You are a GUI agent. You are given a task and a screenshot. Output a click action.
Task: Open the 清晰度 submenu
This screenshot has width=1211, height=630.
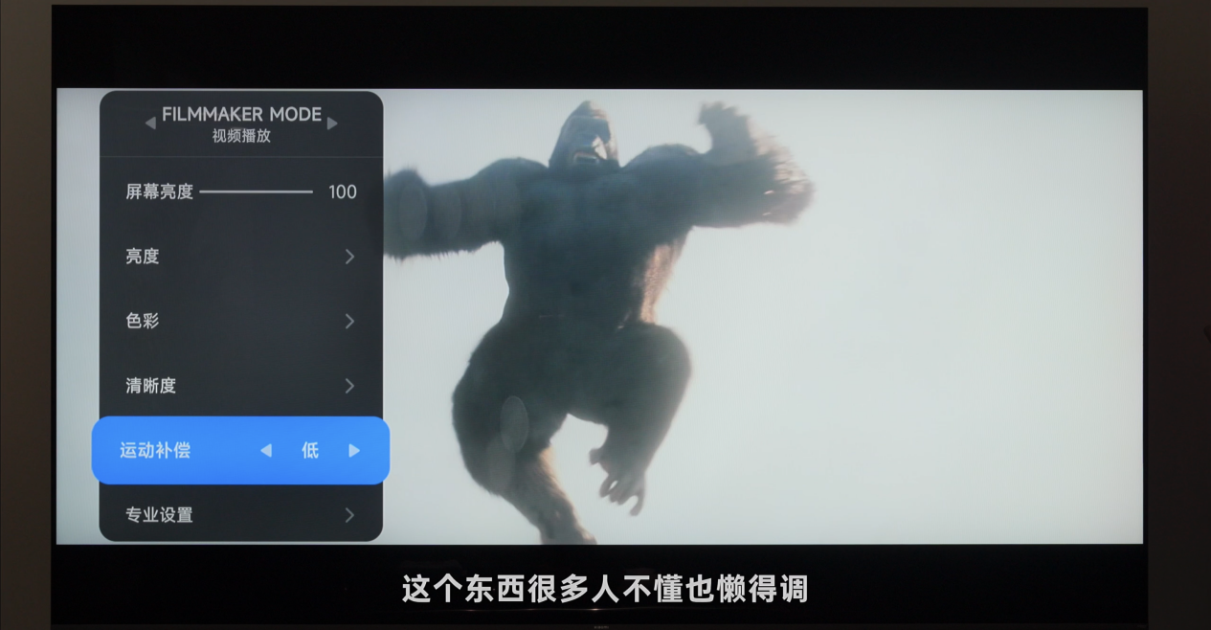240,386
